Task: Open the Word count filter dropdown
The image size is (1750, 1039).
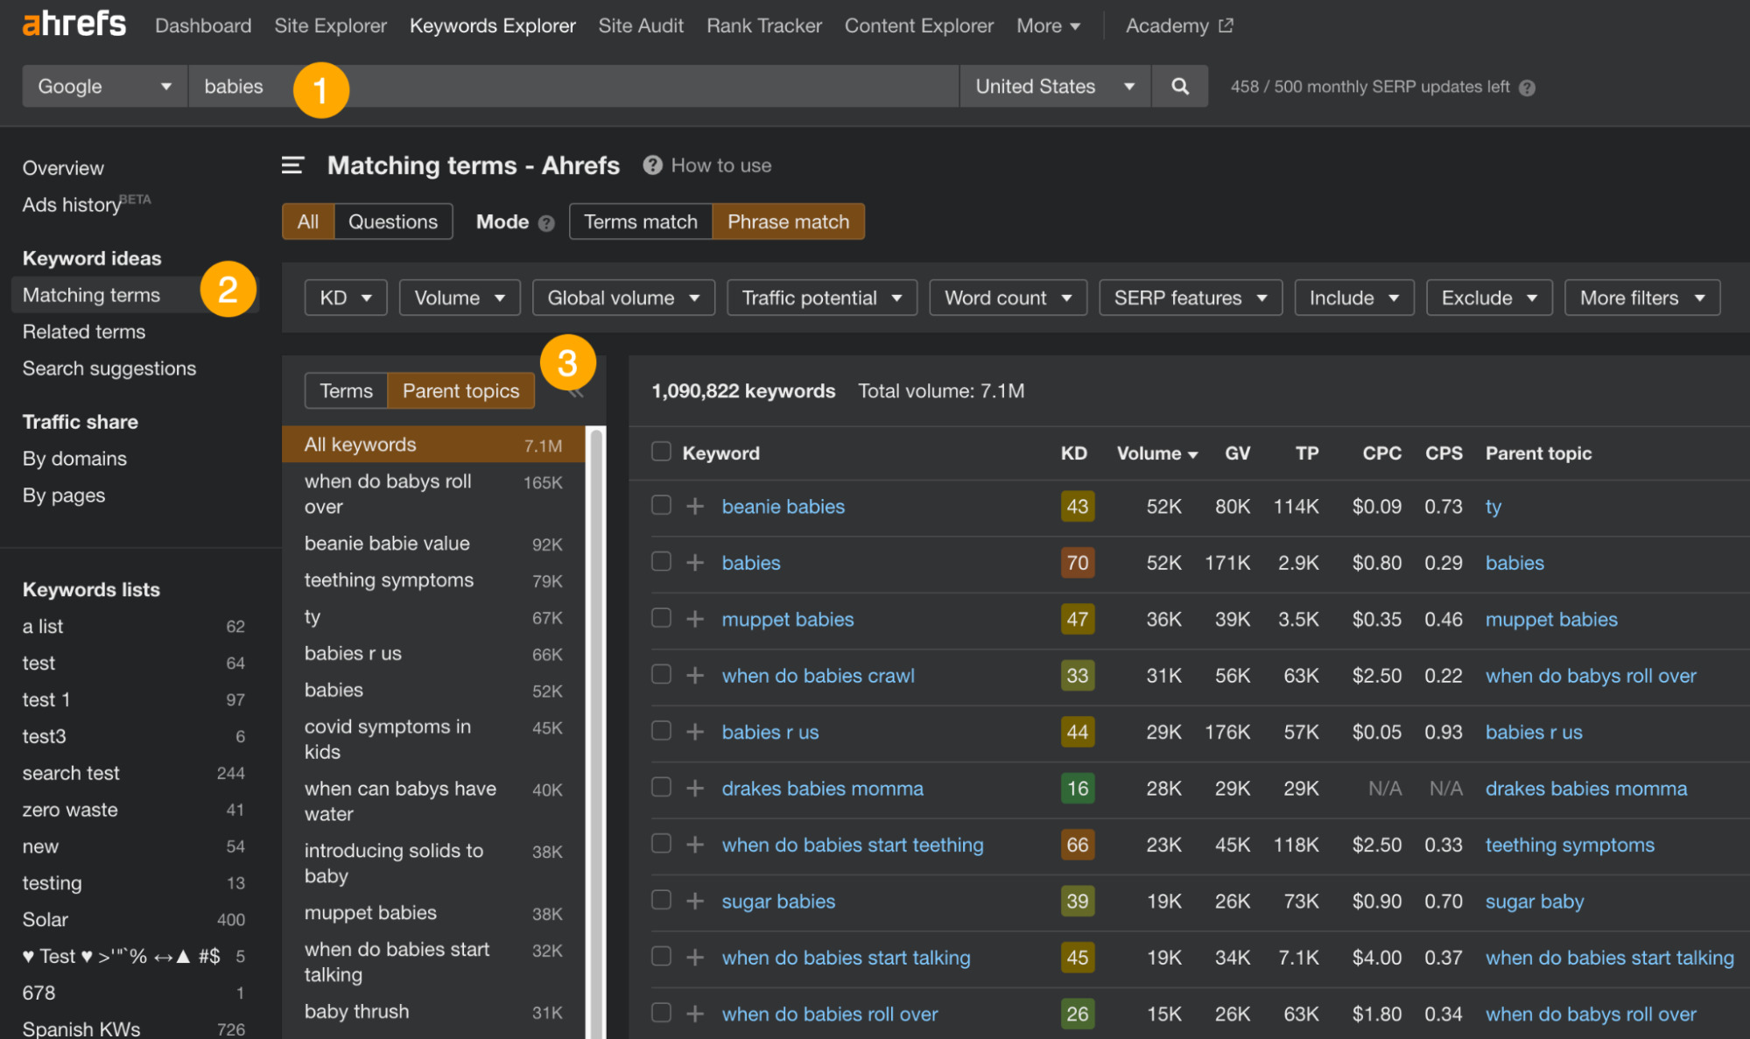Action: point(1008,298)
